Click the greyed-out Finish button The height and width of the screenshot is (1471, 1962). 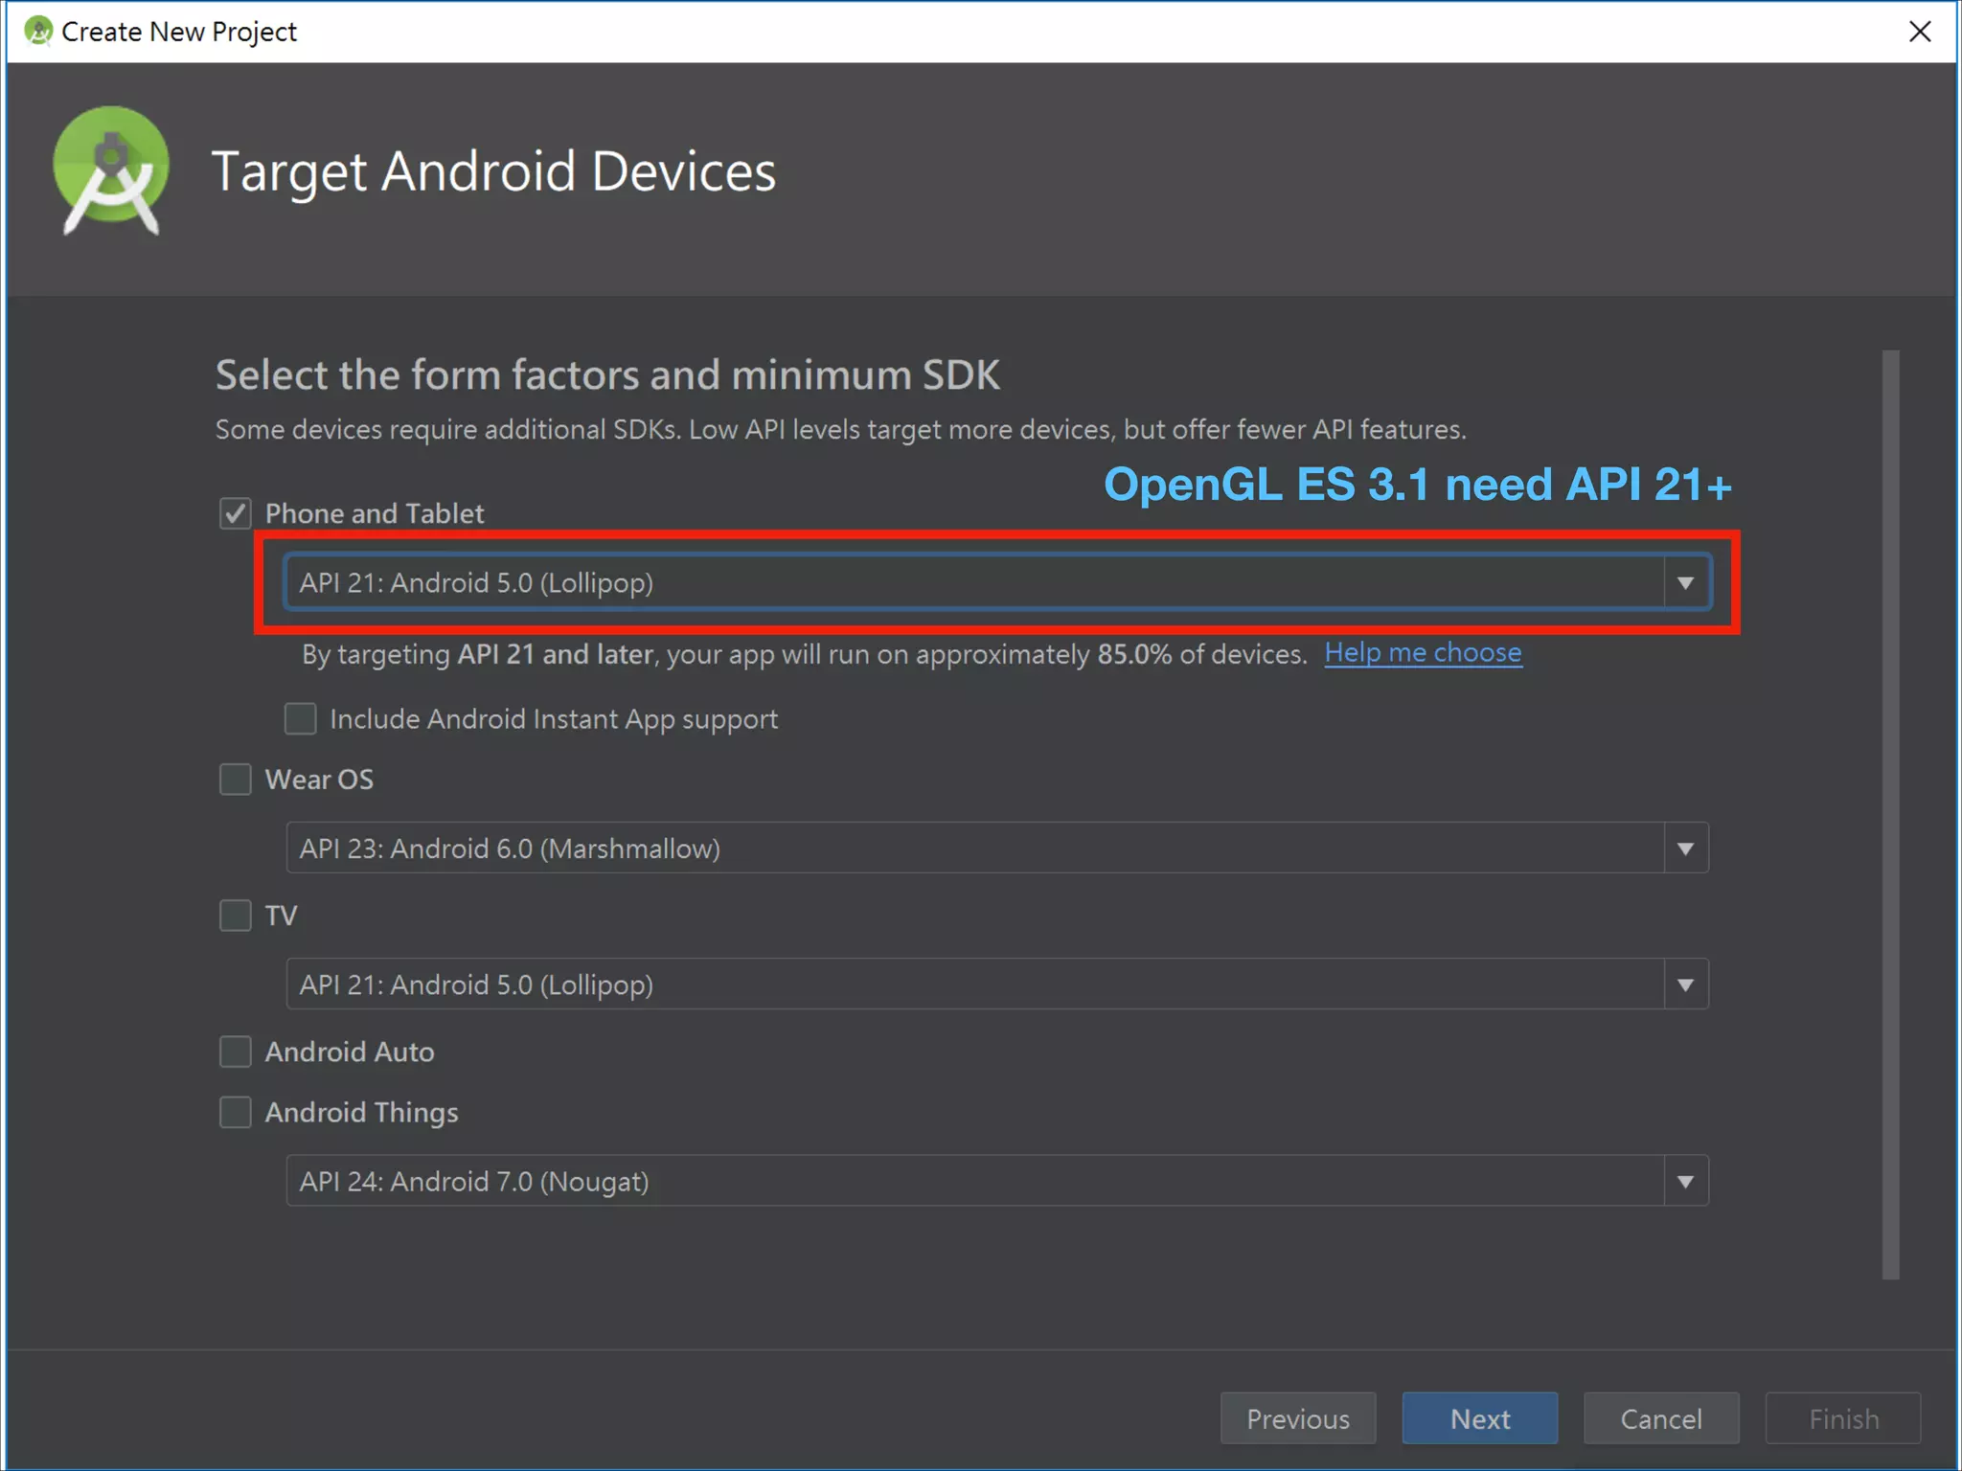[x=1843, y=1418]
